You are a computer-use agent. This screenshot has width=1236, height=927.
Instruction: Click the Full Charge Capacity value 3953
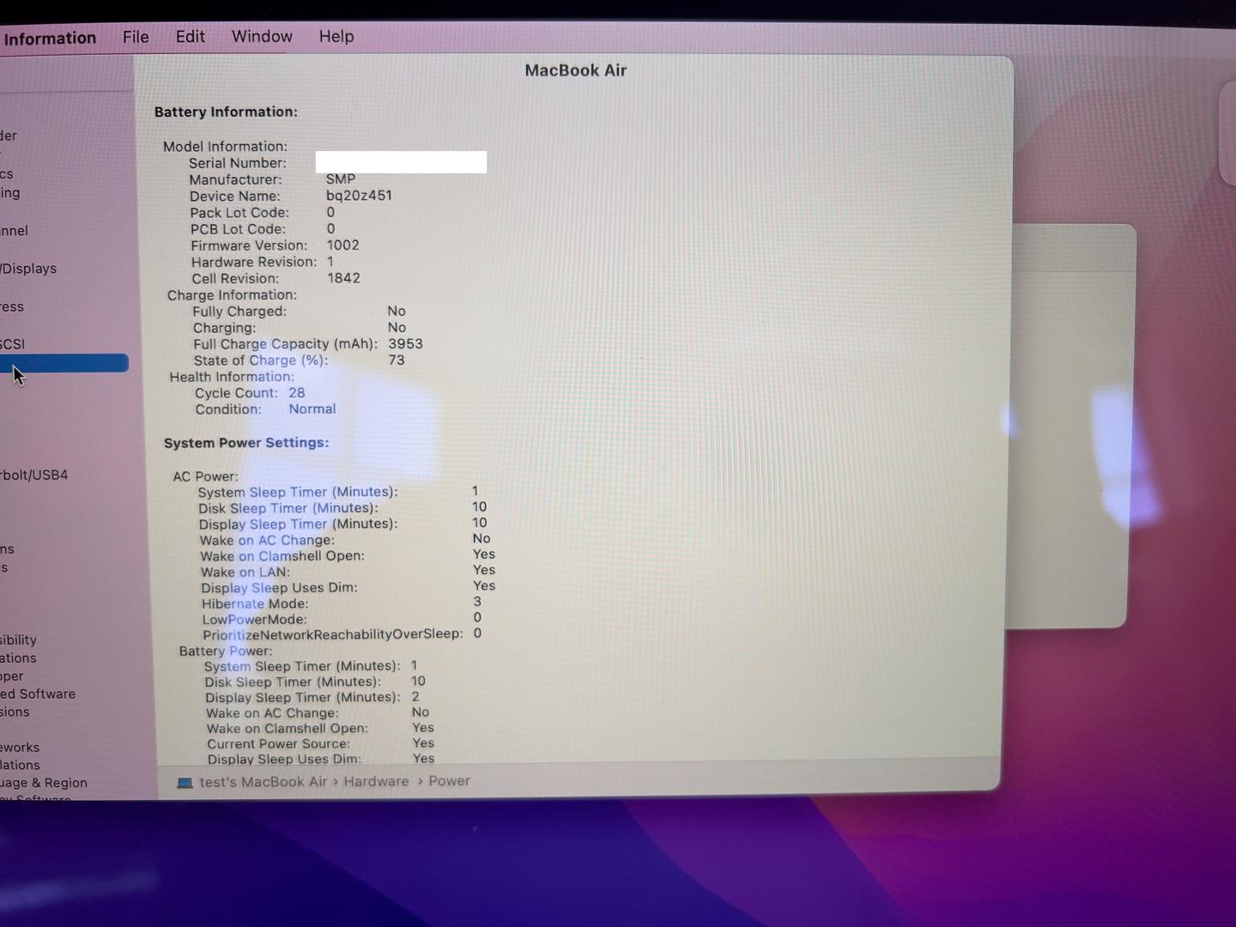point(405,343)
